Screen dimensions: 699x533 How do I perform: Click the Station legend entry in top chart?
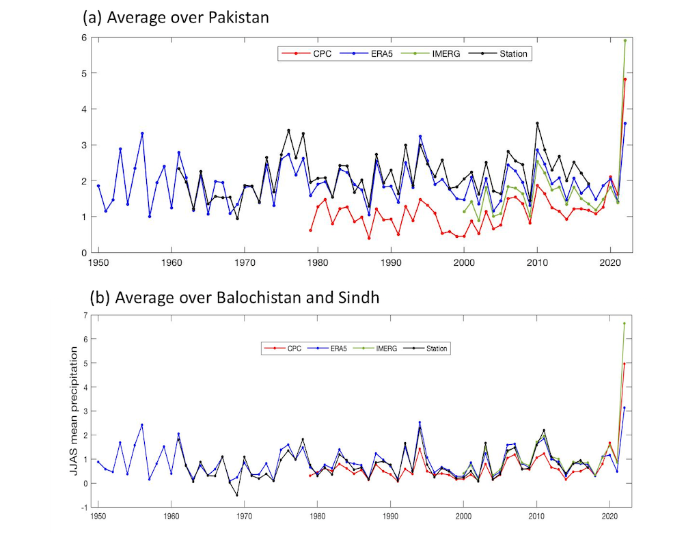point(513,53)
